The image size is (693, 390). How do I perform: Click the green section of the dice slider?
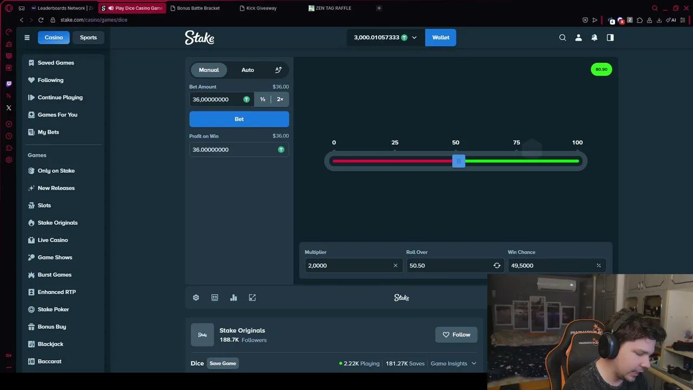(522, 161)
